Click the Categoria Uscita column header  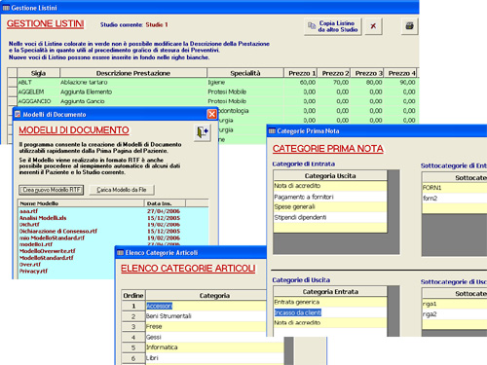(x=330, y=176)
